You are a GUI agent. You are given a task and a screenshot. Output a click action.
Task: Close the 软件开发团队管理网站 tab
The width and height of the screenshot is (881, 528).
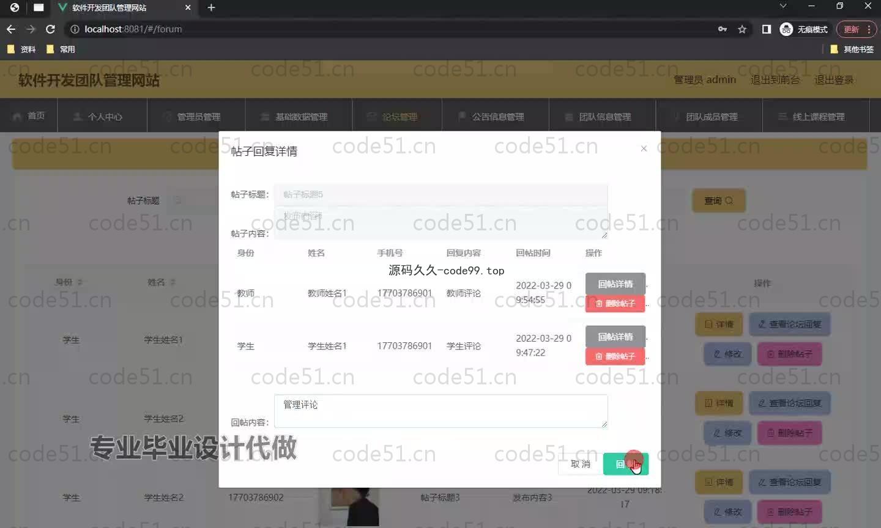(x=188, y=7)
